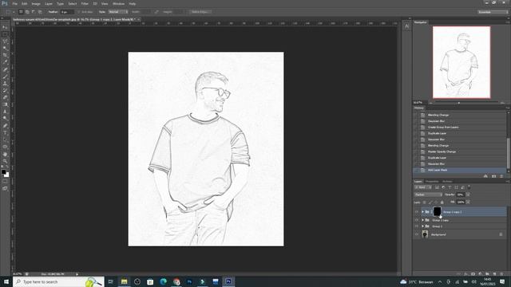Viewport: 511px width, 287px height.
Task: Open the Image menu
Action: 36,3
